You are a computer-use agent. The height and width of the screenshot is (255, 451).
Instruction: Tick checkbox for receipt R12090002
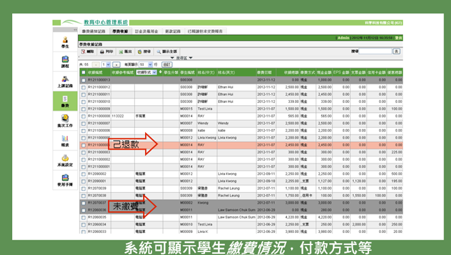tap(83, 174)
